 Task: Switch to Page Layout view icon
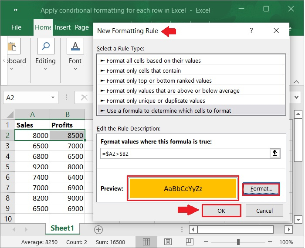click(168, 242)
